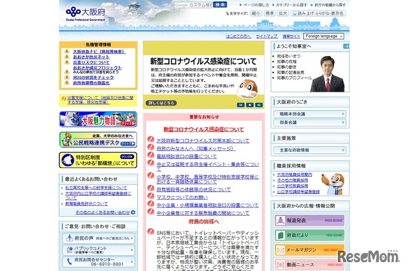Open おおさか減災プロジェクト link
Image resolution: width=408 pixels, height=271 pixels.
[98, 67]
